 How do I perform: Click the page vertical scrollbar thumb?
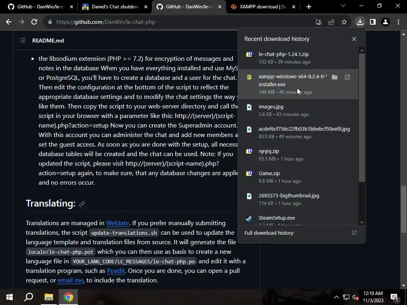pos(403,209)
